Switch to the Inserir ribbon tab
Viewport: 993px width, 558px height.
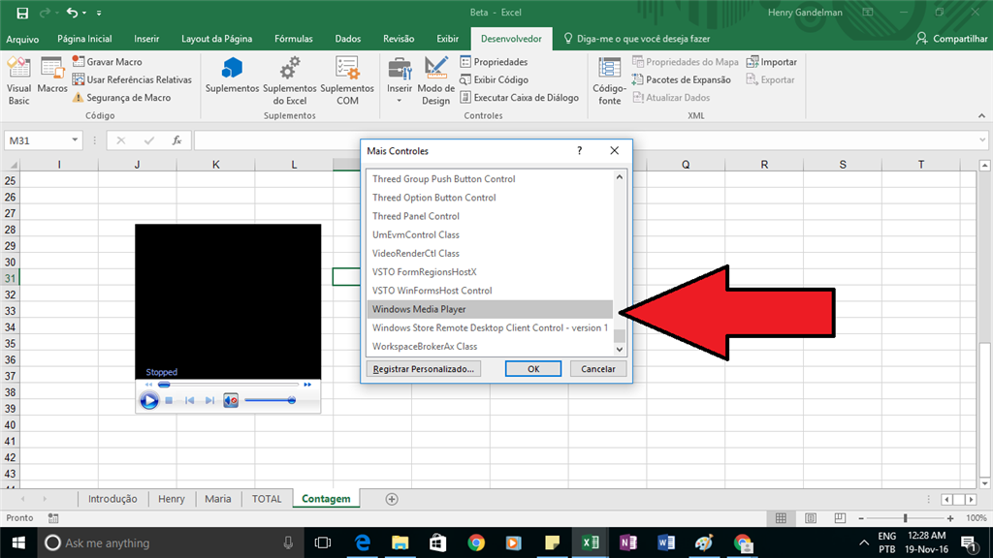point(146,39)
